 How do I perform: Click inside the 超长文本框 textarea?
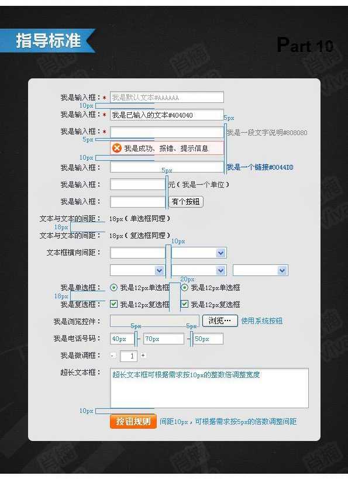click(209, 388)
